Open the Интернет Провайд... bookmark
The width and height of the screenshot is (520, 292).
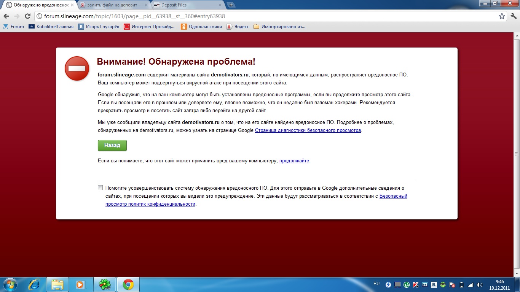pos(149,27)
